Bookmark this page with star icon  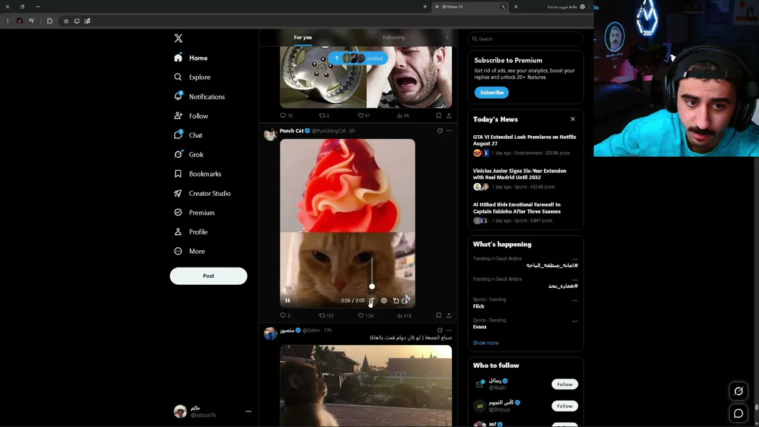coord(66,21)
